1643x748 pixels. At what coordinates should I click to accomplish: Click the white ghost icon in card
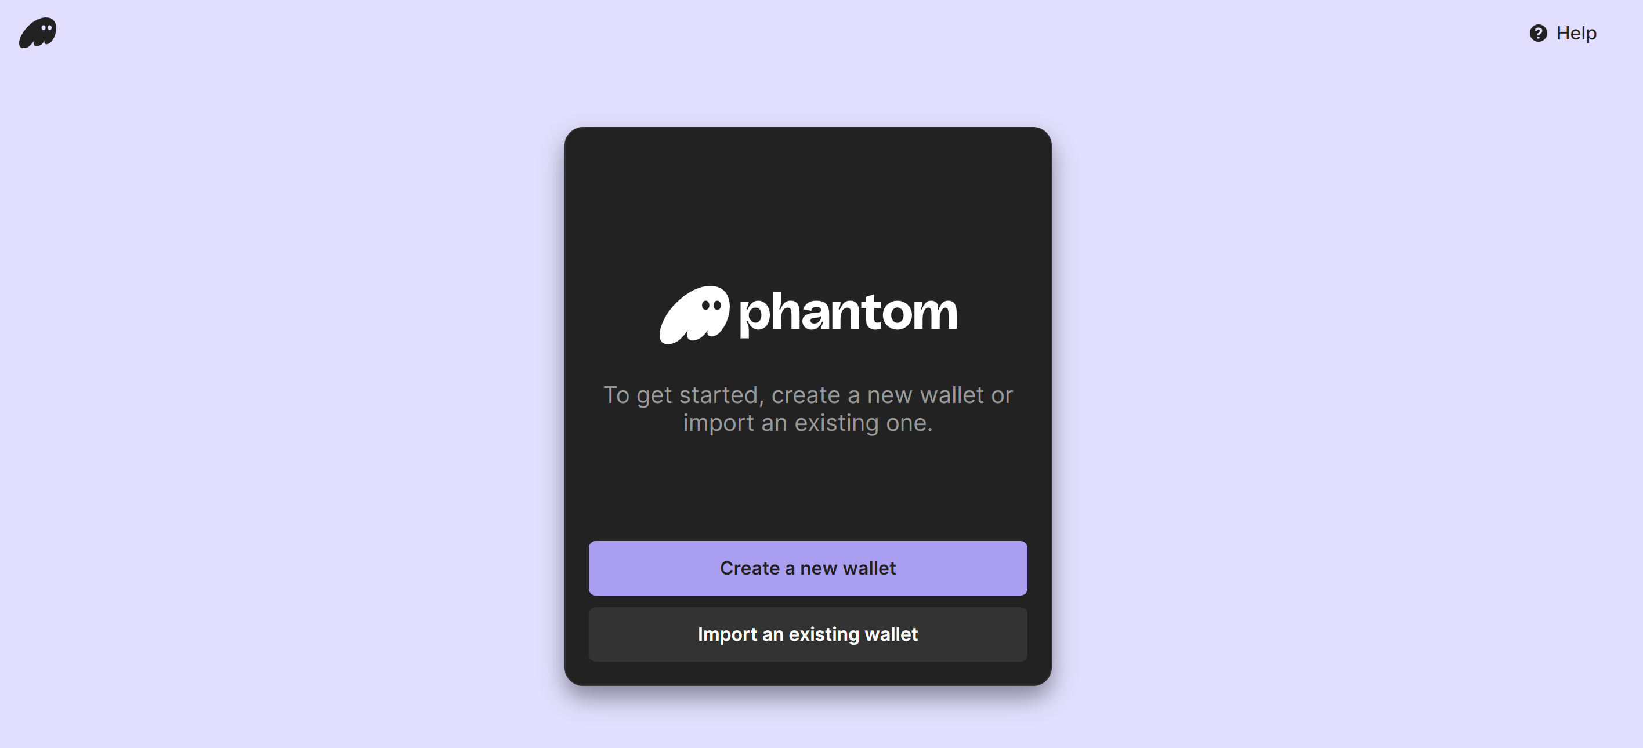click(x=694, y=314)
